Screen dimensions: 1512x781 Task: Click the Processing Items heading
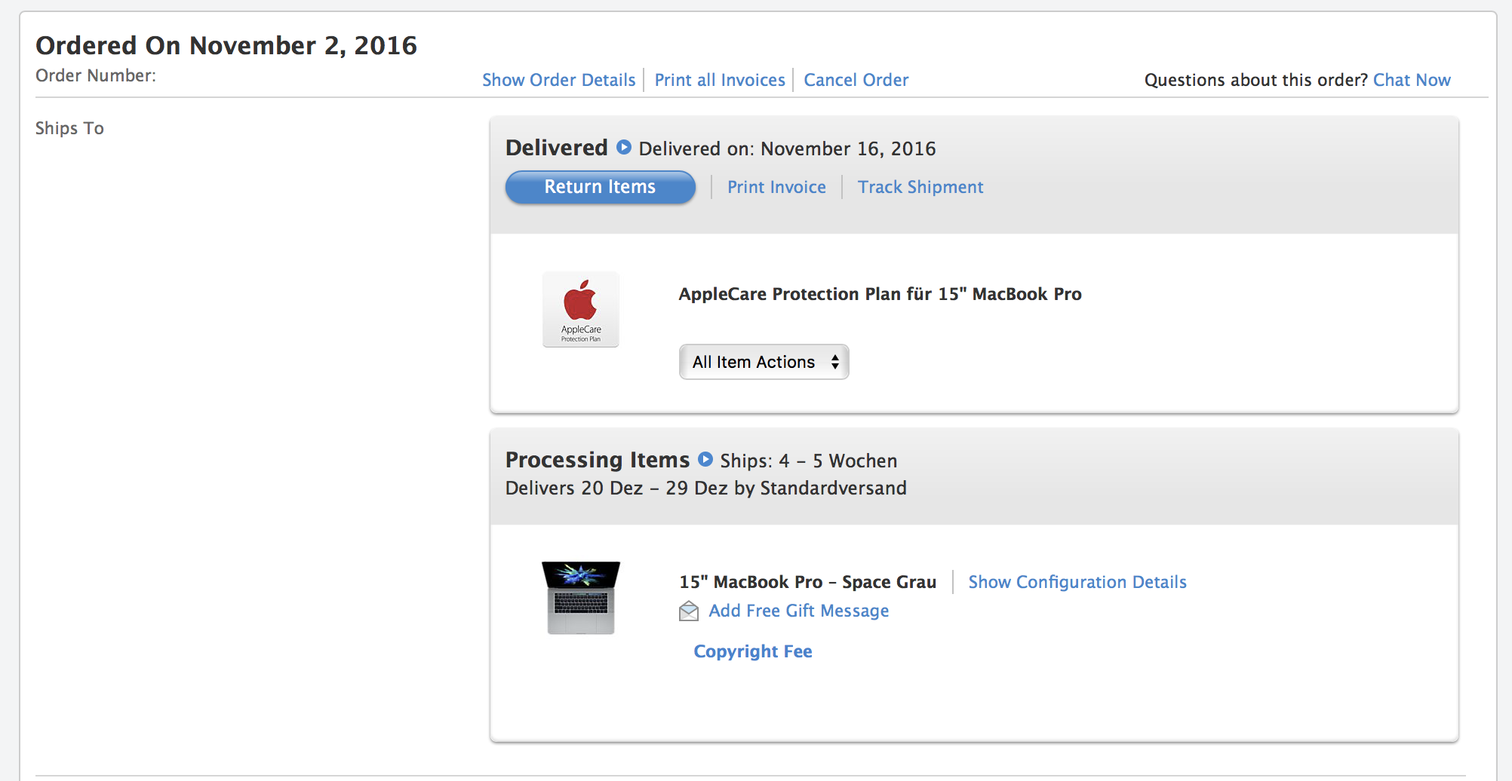point(598,460)
